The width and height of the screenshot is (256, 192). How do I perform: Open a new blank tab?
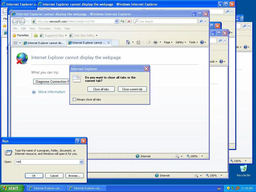click(x=115, y=43)
